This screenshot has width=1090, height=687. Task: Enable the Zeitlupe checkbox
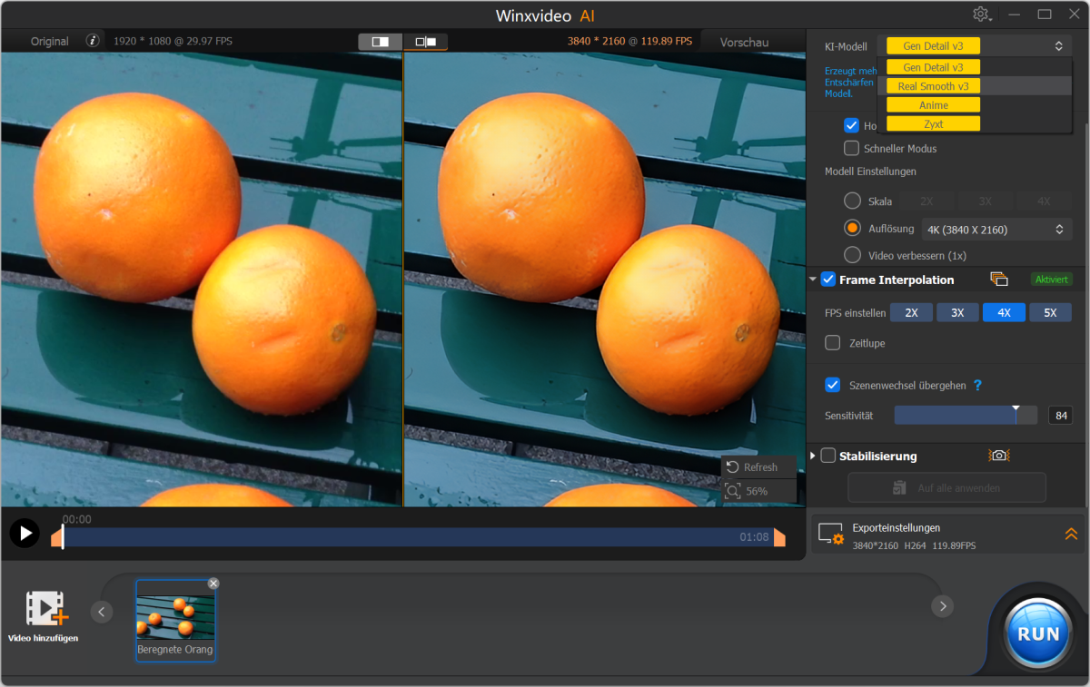[832, 343]
